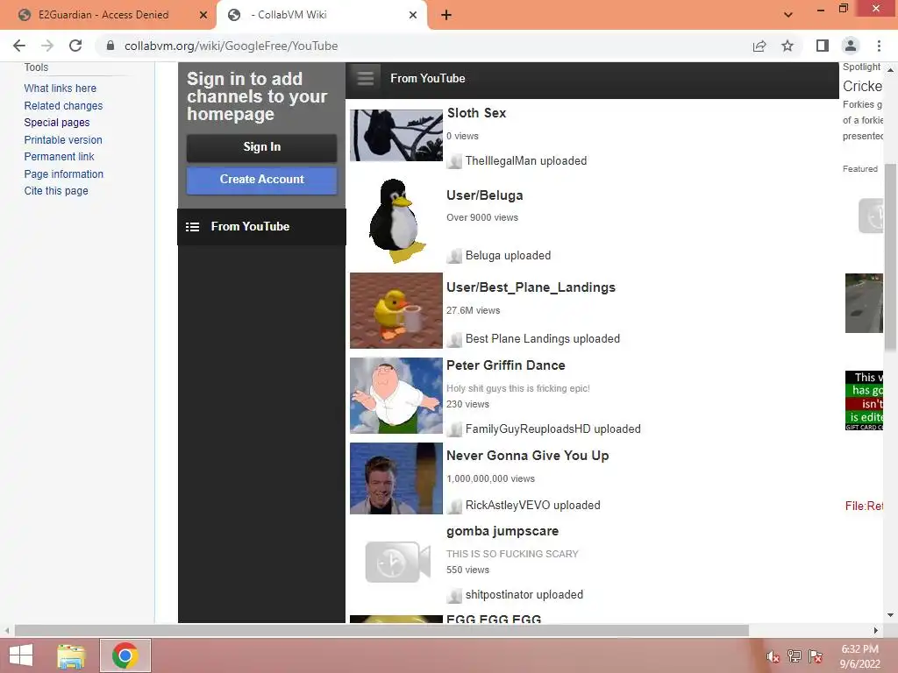Viewport: 898px width, 673px height.
Task: Open the Action Center flag icon
Action: pos(816,656)
